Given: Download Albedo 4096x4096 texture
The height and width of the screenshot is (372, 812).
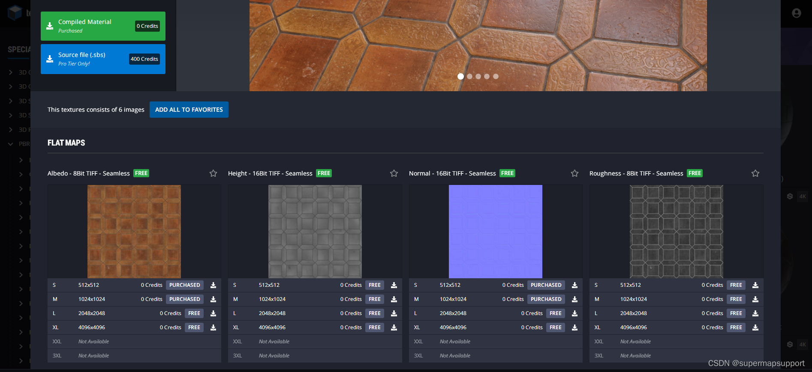Looking at the screenshot, I should point(213,327).
